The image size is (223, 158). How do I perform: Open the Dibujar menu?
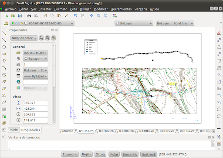pyautogui.click(x=85, y=9)
